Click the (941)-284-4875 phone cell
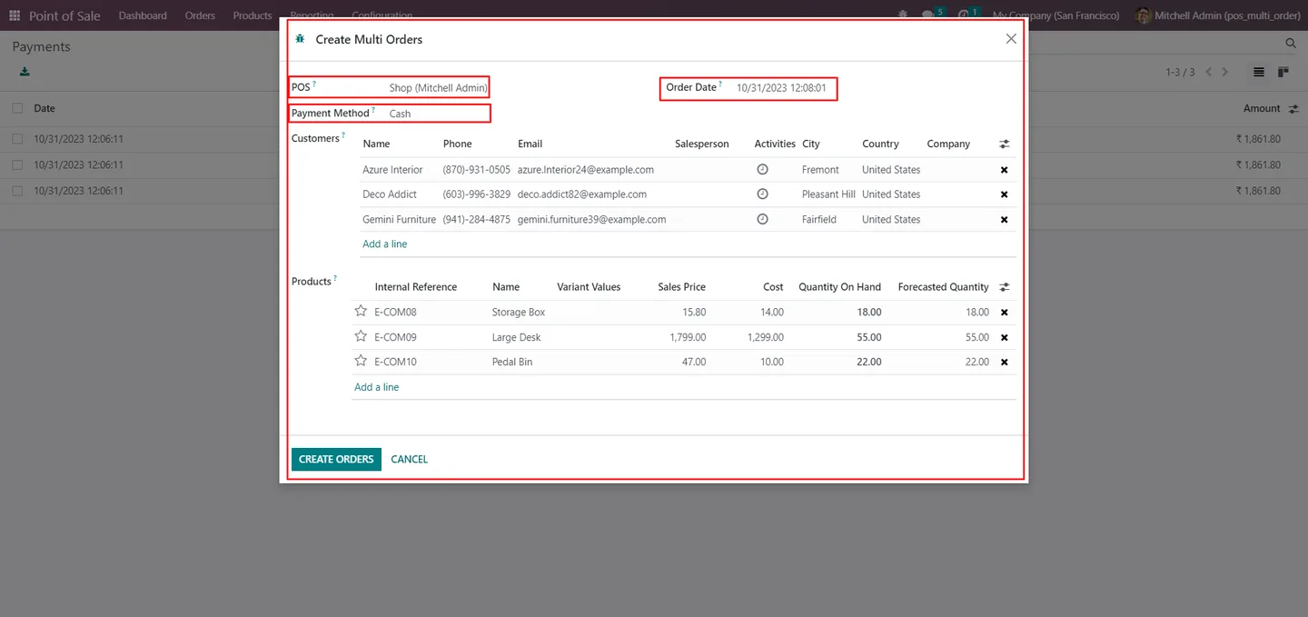The width and height of the screenshot is (1308, 617). [x=477, y=219]
